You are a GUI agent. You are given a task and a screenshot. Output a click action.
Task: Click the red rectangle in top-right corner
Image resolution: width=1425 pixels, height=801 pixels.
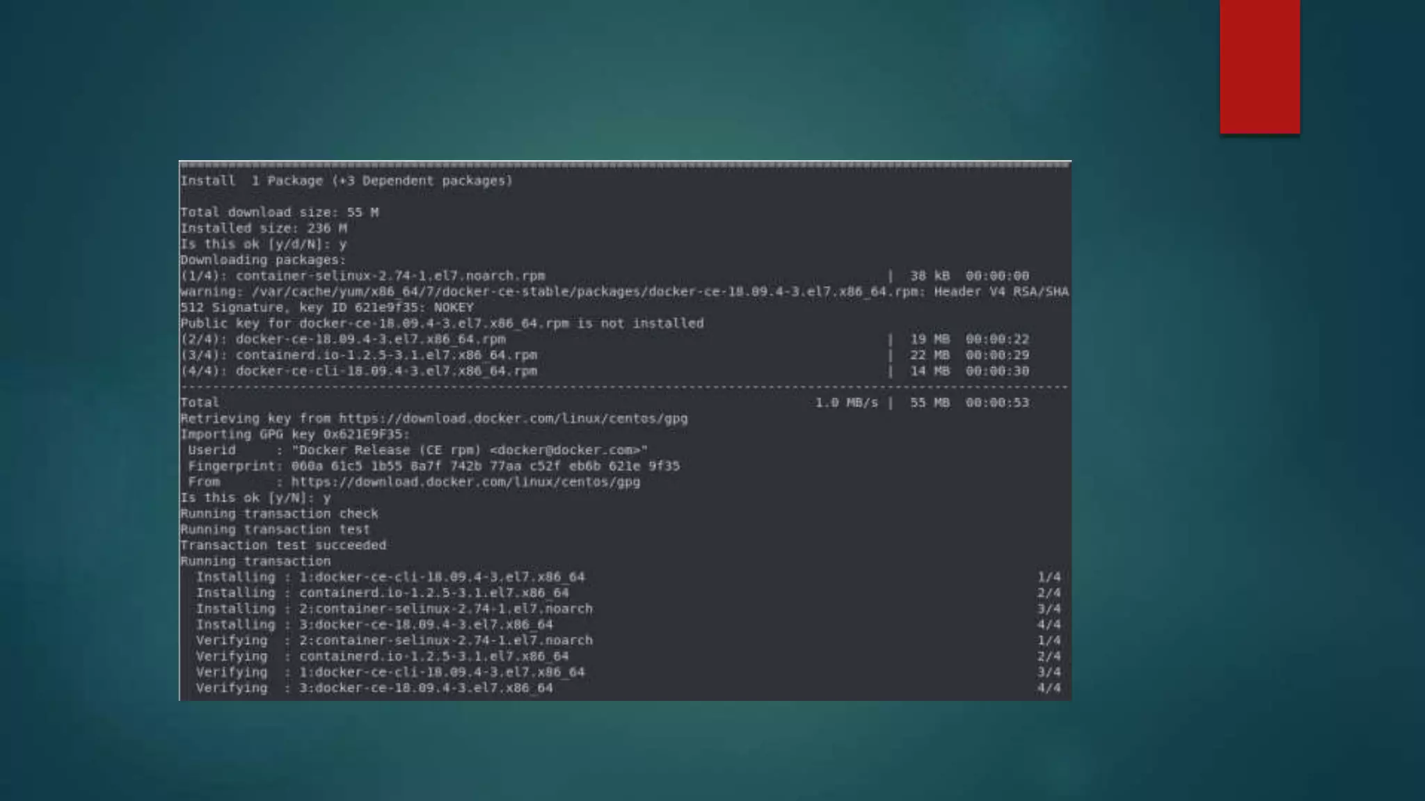pyautogui.click(x=1259, y=66)
